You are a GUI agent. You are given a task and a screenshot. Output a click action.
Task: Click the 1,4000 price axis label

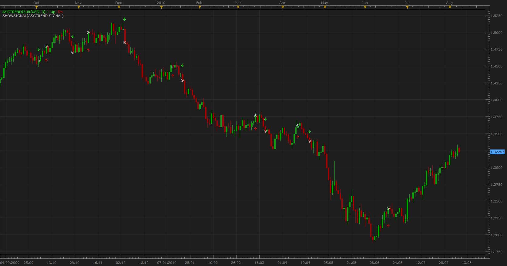497,100
